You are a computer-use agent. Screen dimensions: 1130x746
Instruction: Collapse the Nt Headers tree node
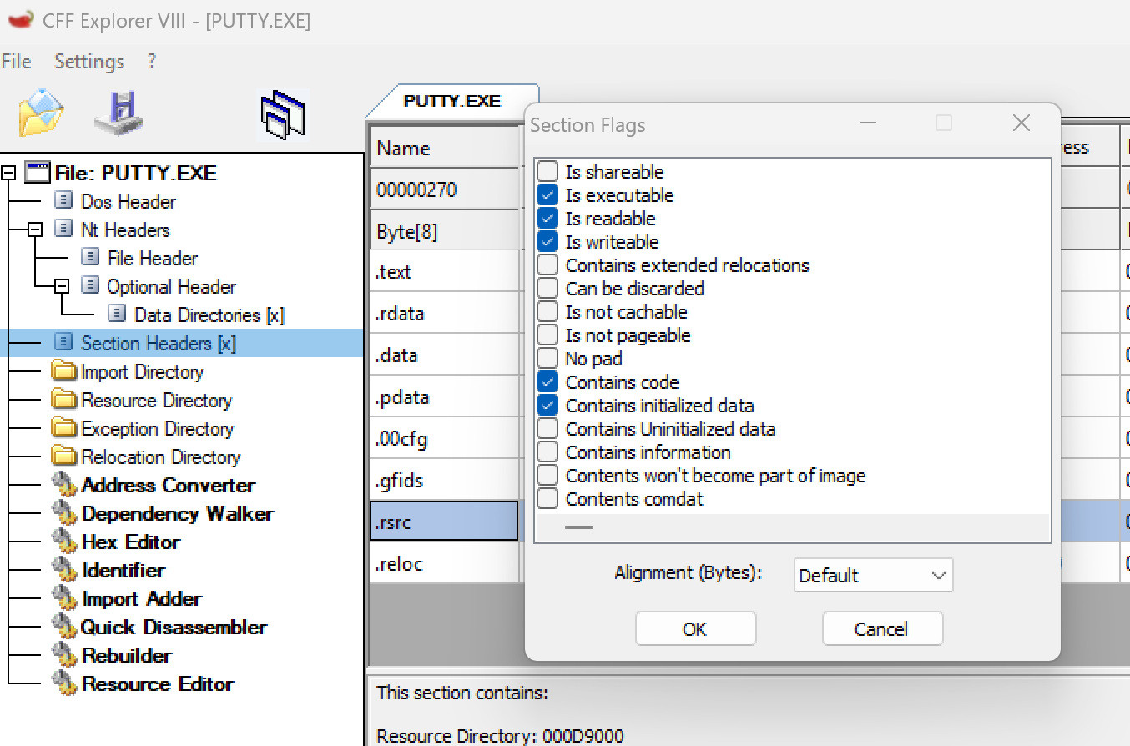pyautogui.click(x=35, y=229)
